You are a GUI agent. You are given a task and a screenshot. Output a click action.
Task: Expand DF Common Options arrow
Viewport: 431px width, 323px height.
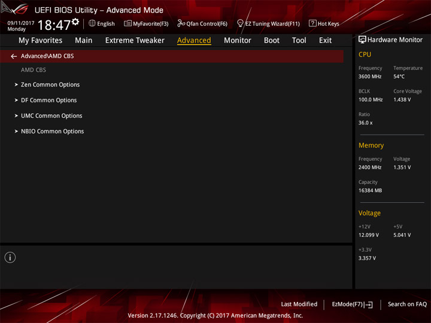(16, 100)
